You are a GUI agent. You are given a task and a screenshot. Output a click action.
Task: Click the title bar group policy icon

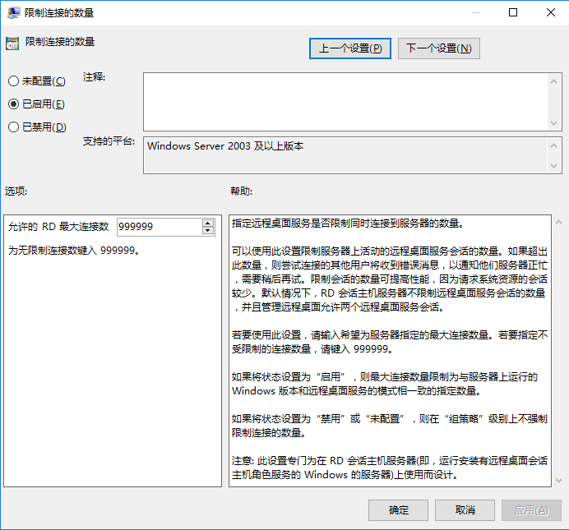pos(14,12)
